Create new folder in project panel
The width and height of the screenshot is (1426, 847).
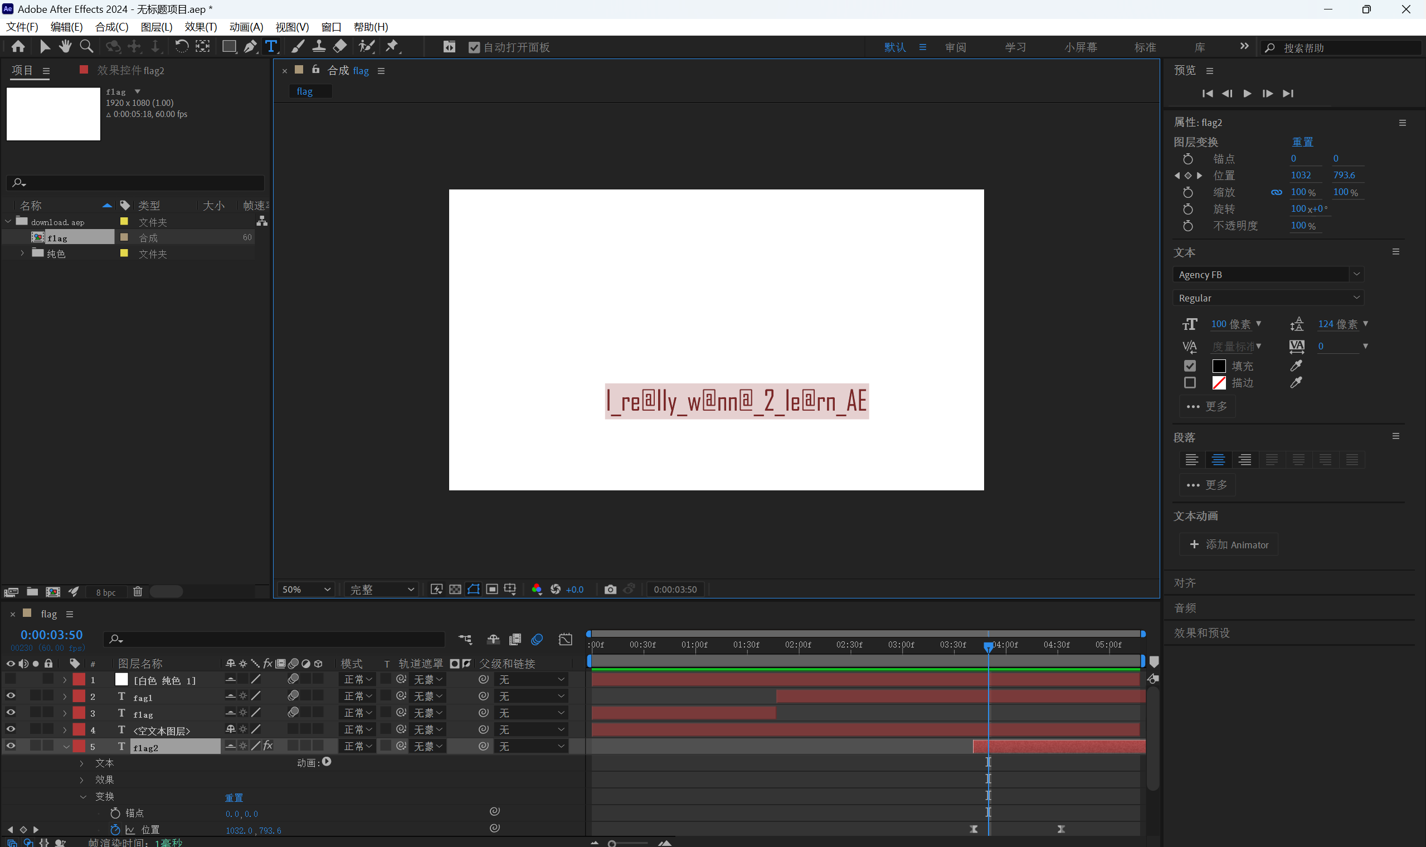32,591
